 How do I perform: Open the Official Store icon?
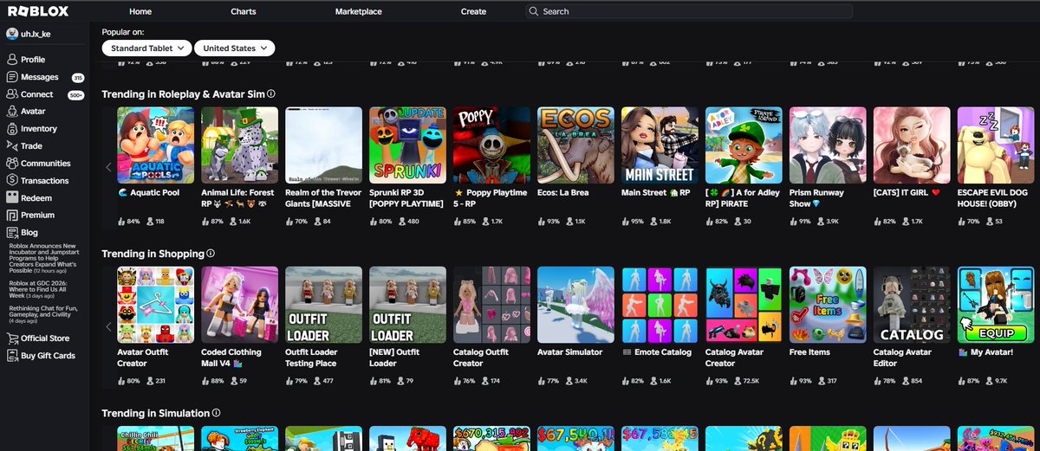coord(12,338)
